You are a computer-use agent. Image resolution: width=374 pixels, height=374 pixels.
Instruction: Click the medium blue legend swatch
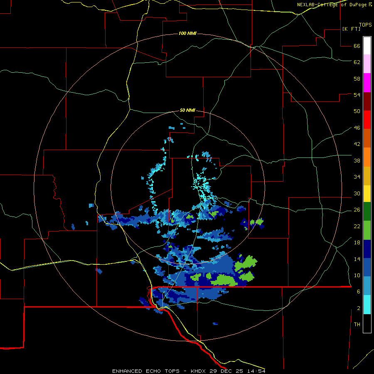[x=367, y=267]
